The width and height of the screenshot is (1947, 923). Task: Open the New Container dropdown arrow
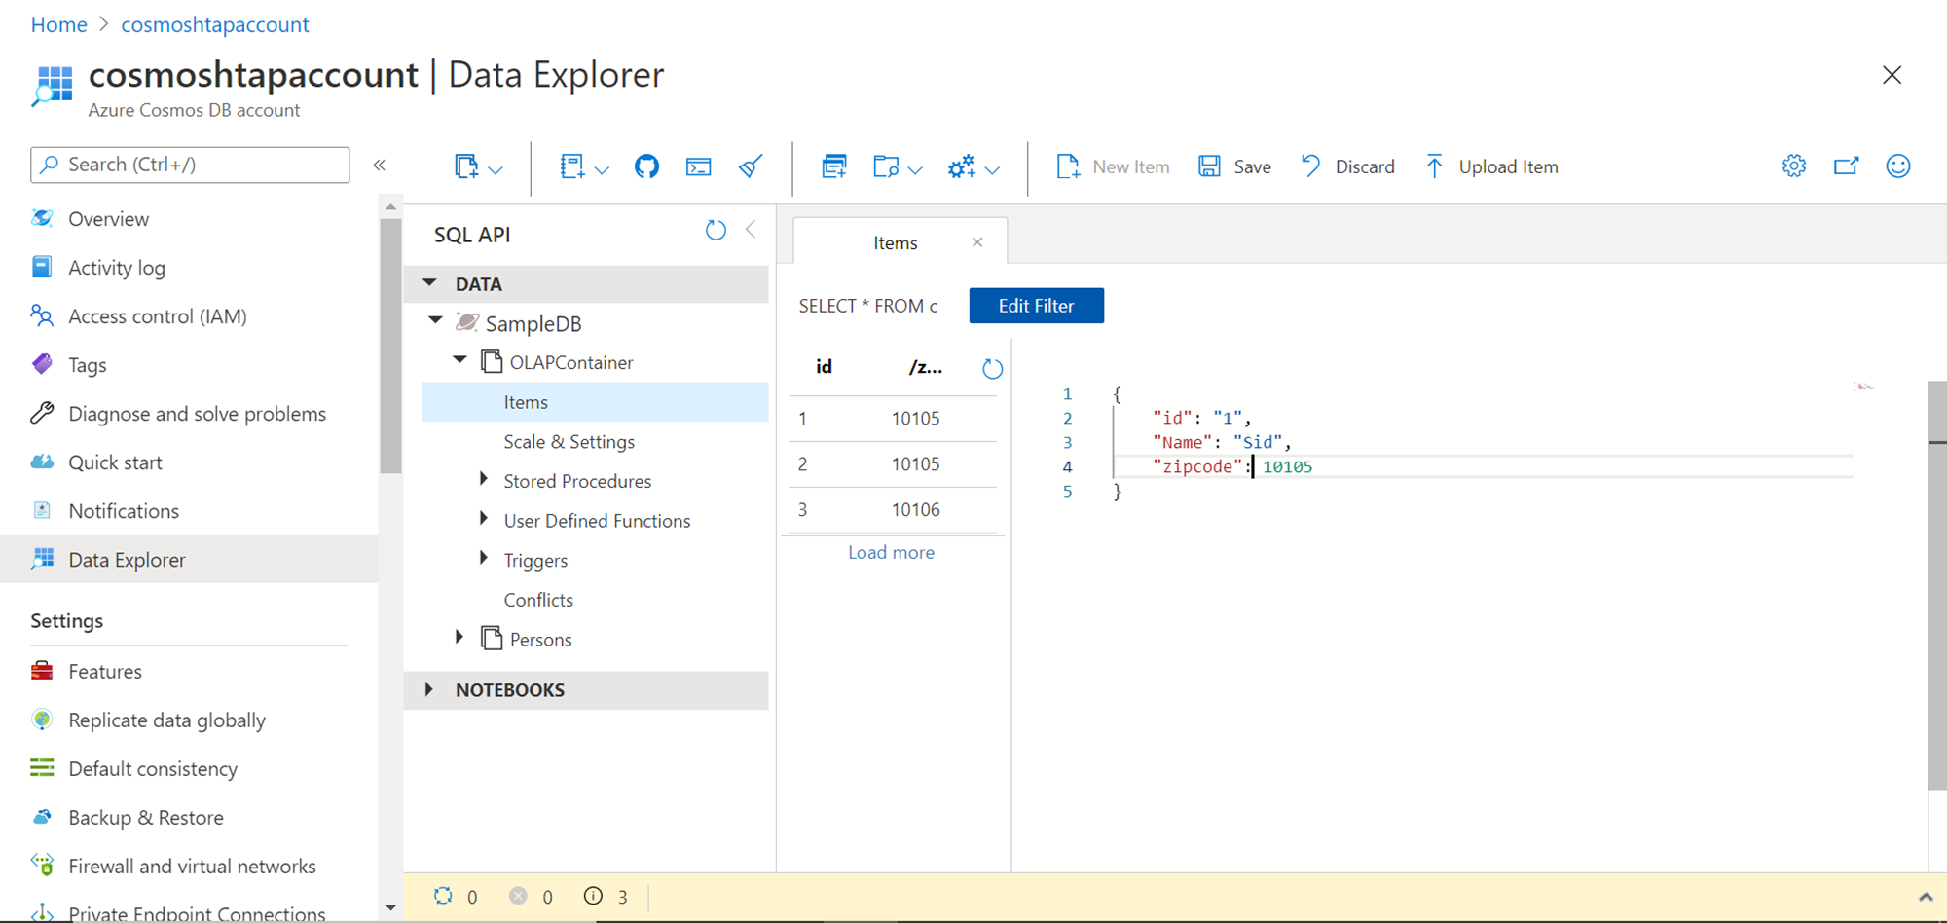click(496, 169)
